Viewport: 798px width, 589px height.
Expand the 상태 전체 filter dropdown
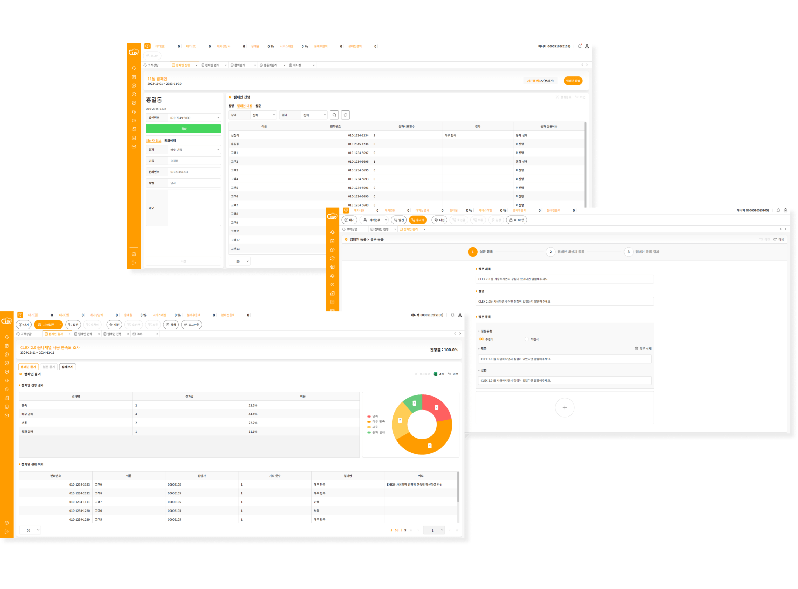tap(263, 115)
